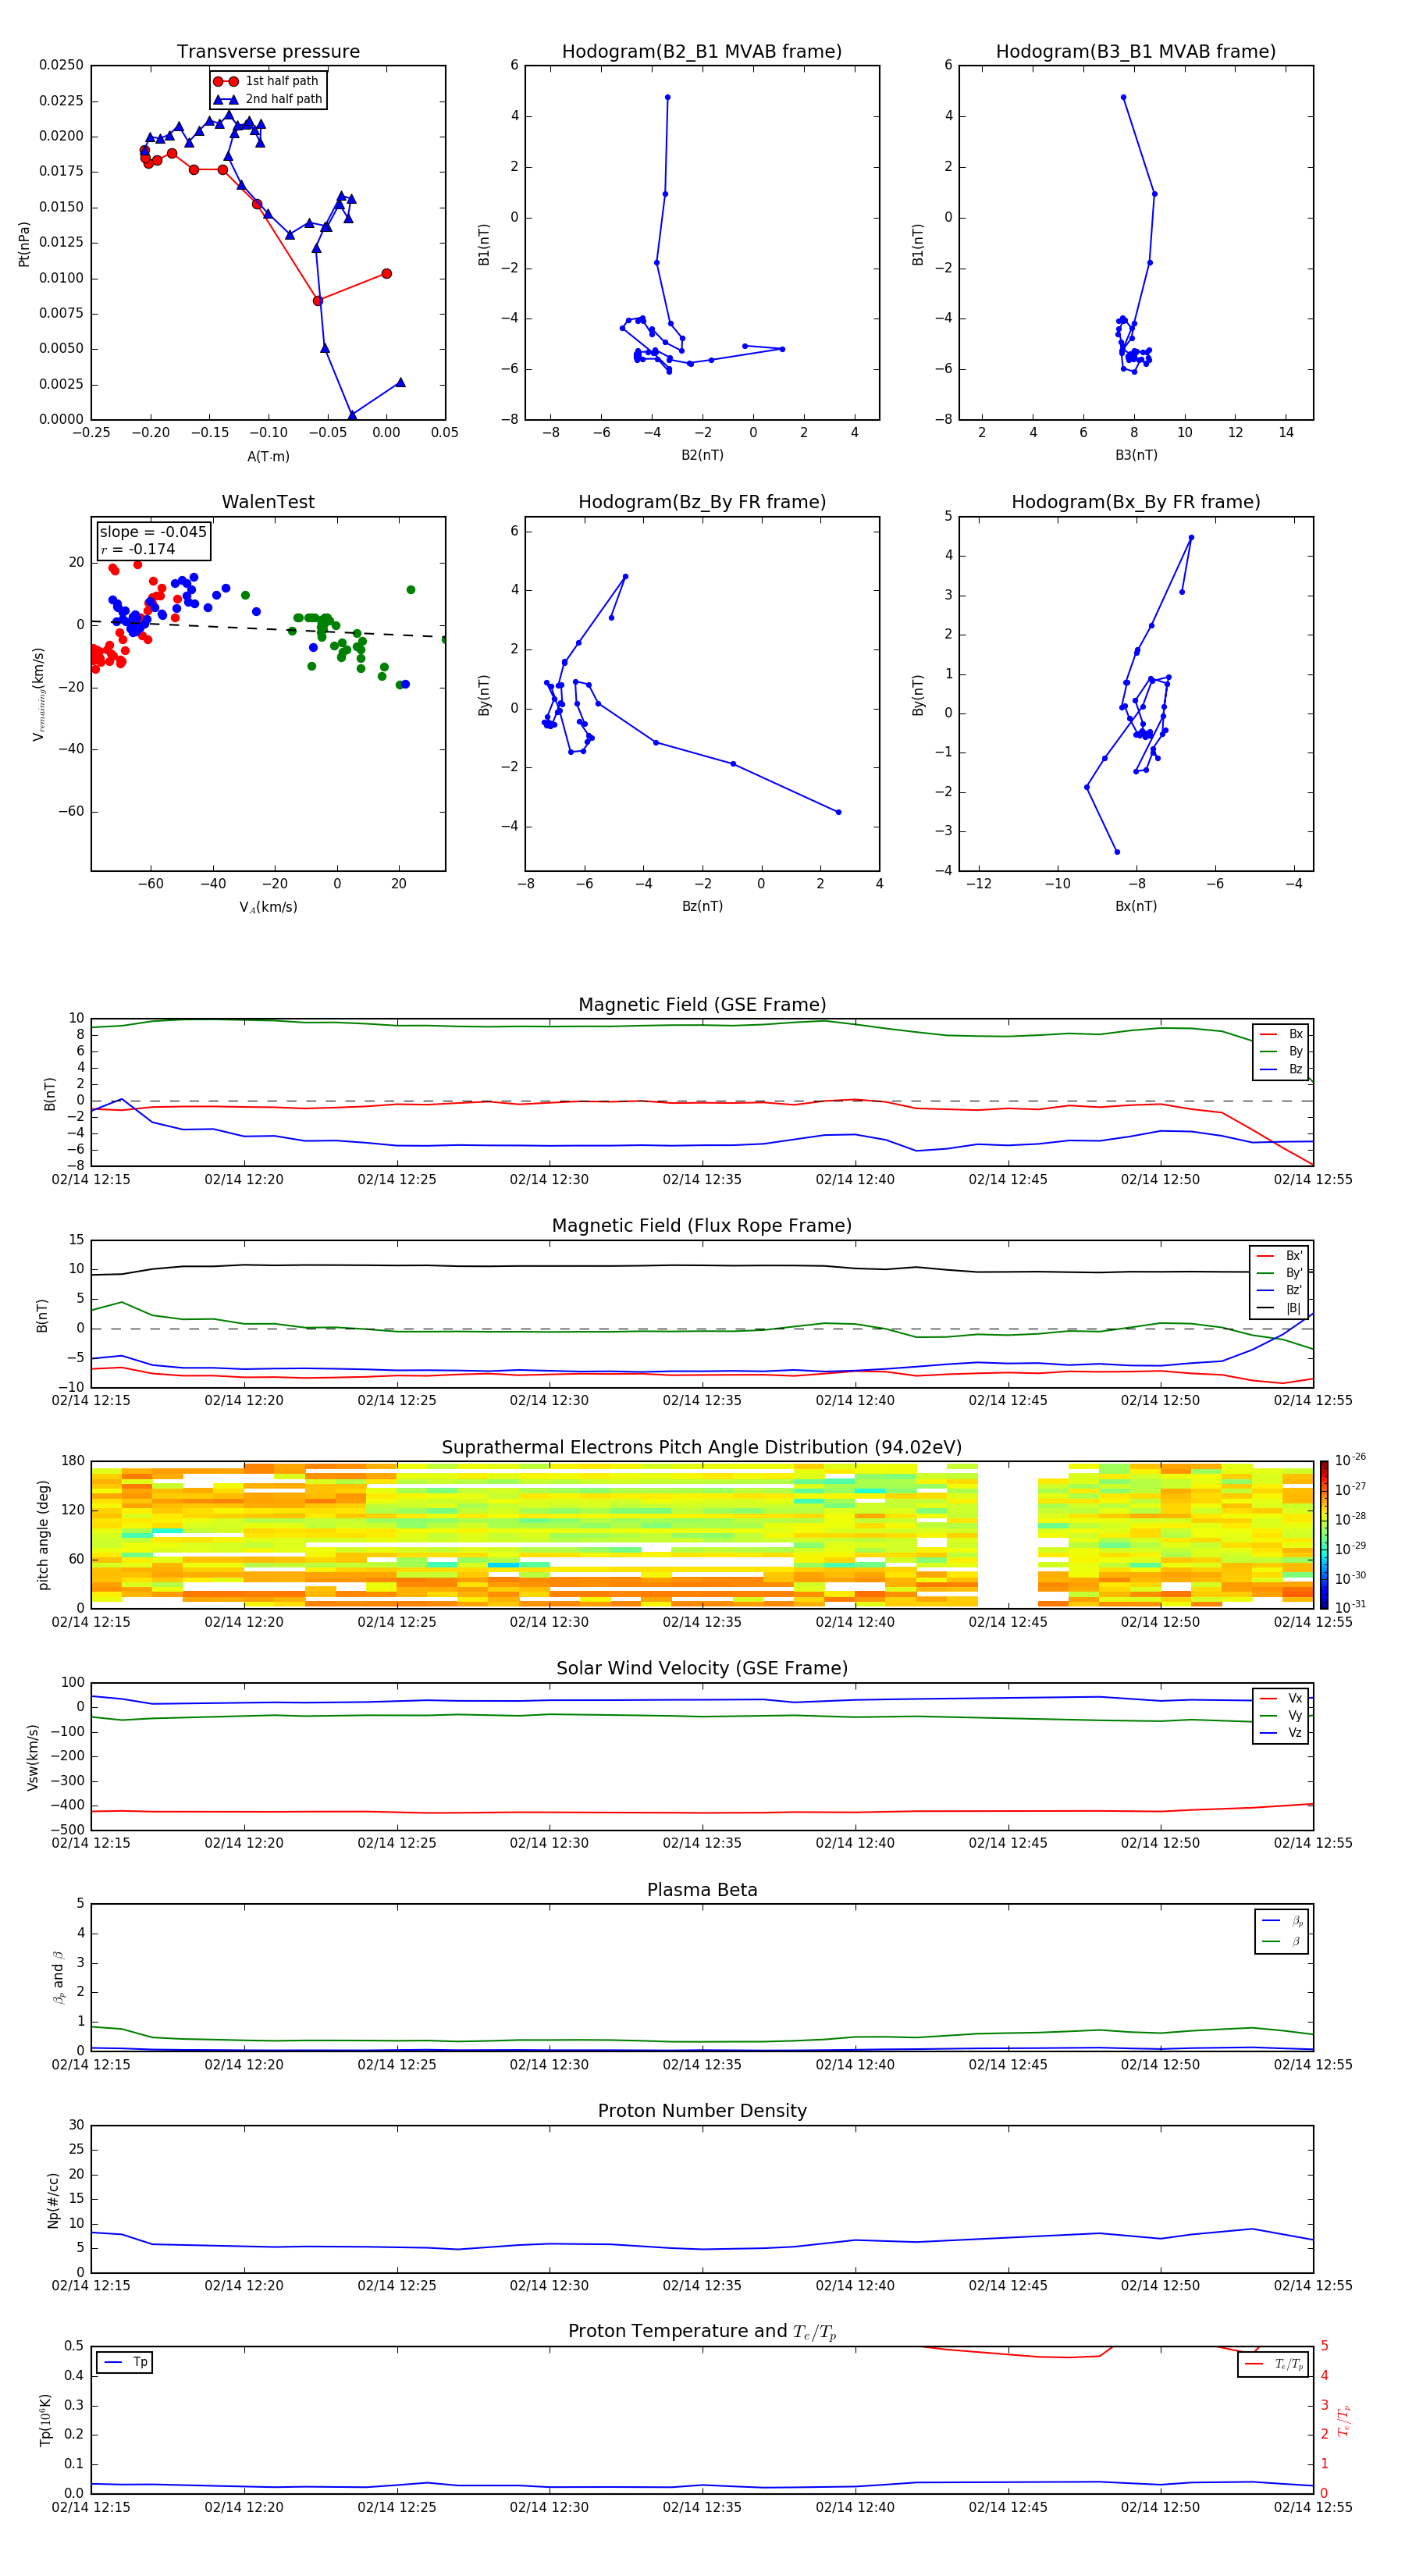The height and width of the screenshot is (2576, 1405).
Task: Click the Te/Tp legend box in temperature plot
Action: coord(1273,2365)
